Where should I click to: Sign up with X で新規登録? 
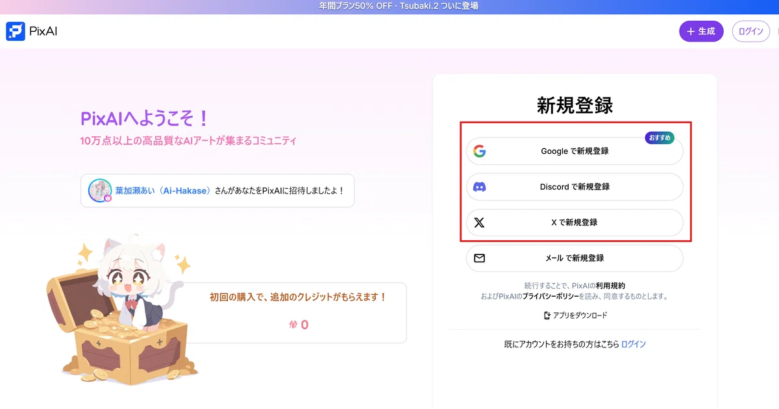pyautogui.click(x=575, y=223)
